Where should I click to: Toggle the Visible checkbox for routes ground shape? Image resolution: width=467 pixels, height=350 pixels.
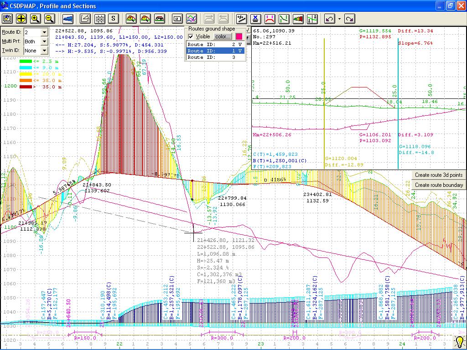pos(191,36)
